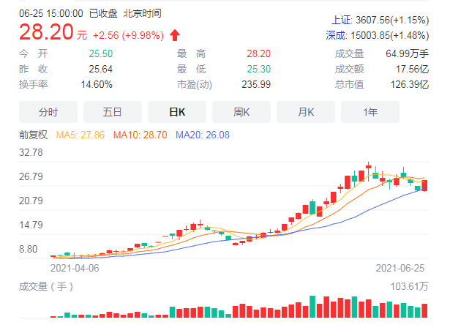
Task: Click the 市盈(动) value 235.99
Action: (256, 85)
